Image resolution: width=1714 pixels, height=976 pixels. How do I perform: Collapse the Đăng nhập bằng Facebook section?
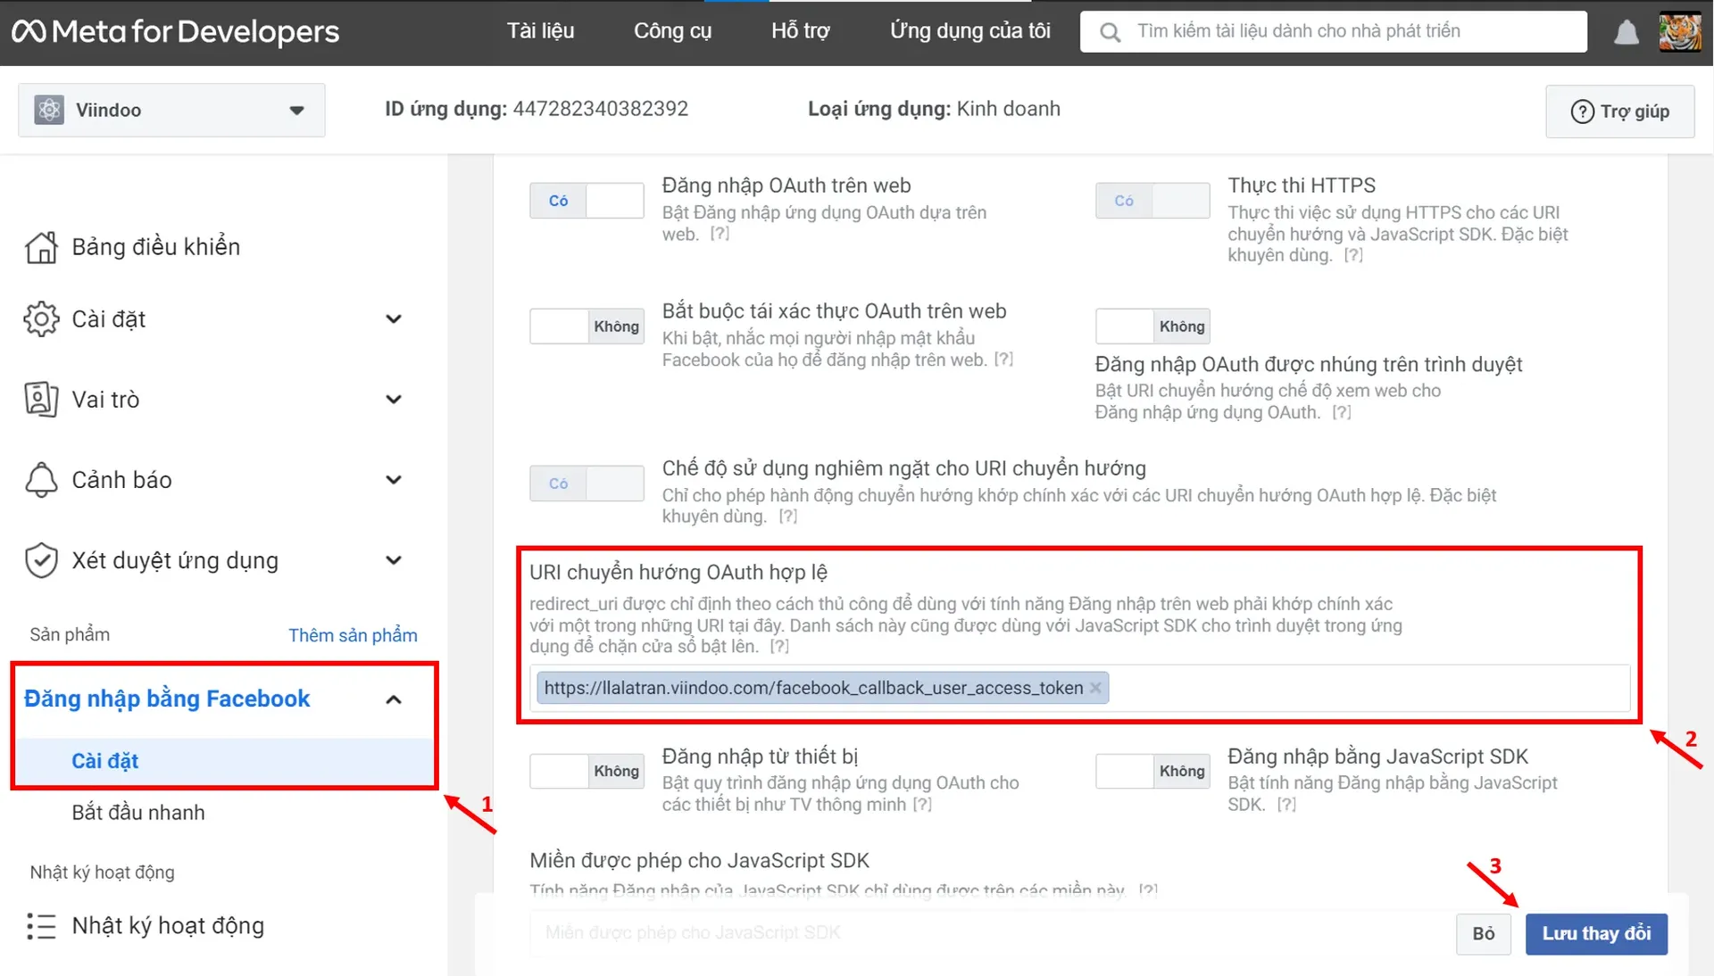[394, 699]
